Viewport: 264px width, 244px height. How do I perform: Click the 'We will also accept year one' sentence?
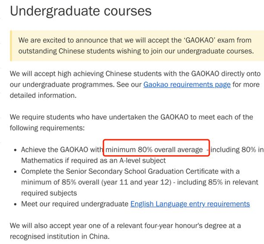[125, 226]
